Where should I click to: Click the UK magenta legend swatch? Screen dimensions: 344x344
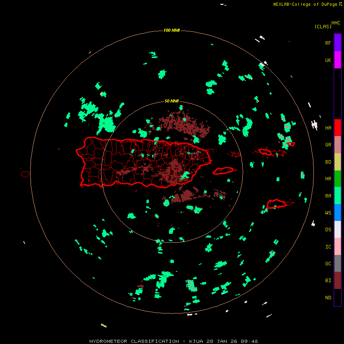[x=338, y=60]
